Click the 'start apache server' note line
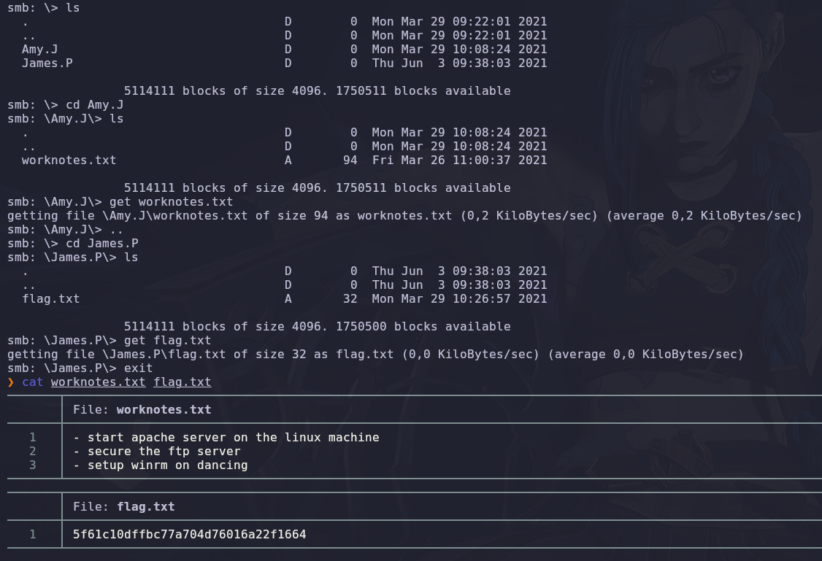Screen dimensions: 822x561 tap(226, 437)
